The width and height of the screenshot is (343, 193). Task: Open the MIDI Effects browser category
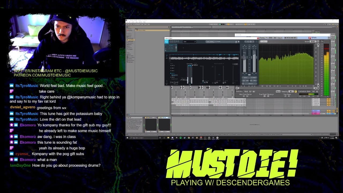130,41
